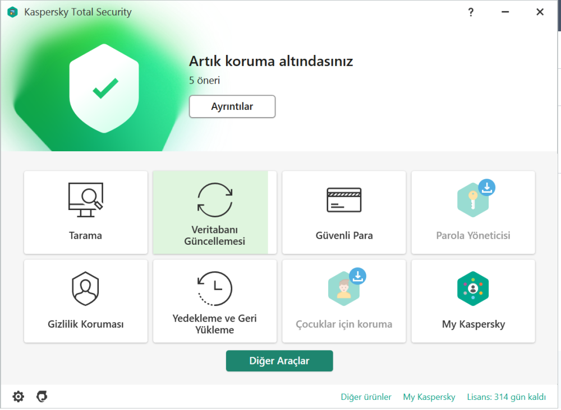Click the Ayrıntılar button
Image resolution: width=561 pixels, height=410 pixels.
point(232,106)
